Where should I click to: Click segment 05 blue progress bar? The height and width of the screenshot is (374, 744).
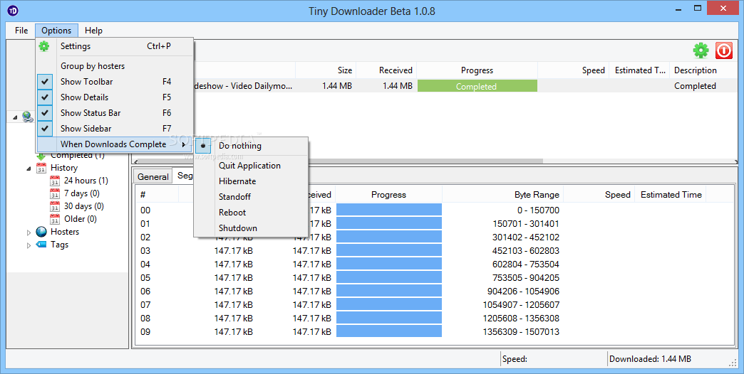[x=388, y=277]
